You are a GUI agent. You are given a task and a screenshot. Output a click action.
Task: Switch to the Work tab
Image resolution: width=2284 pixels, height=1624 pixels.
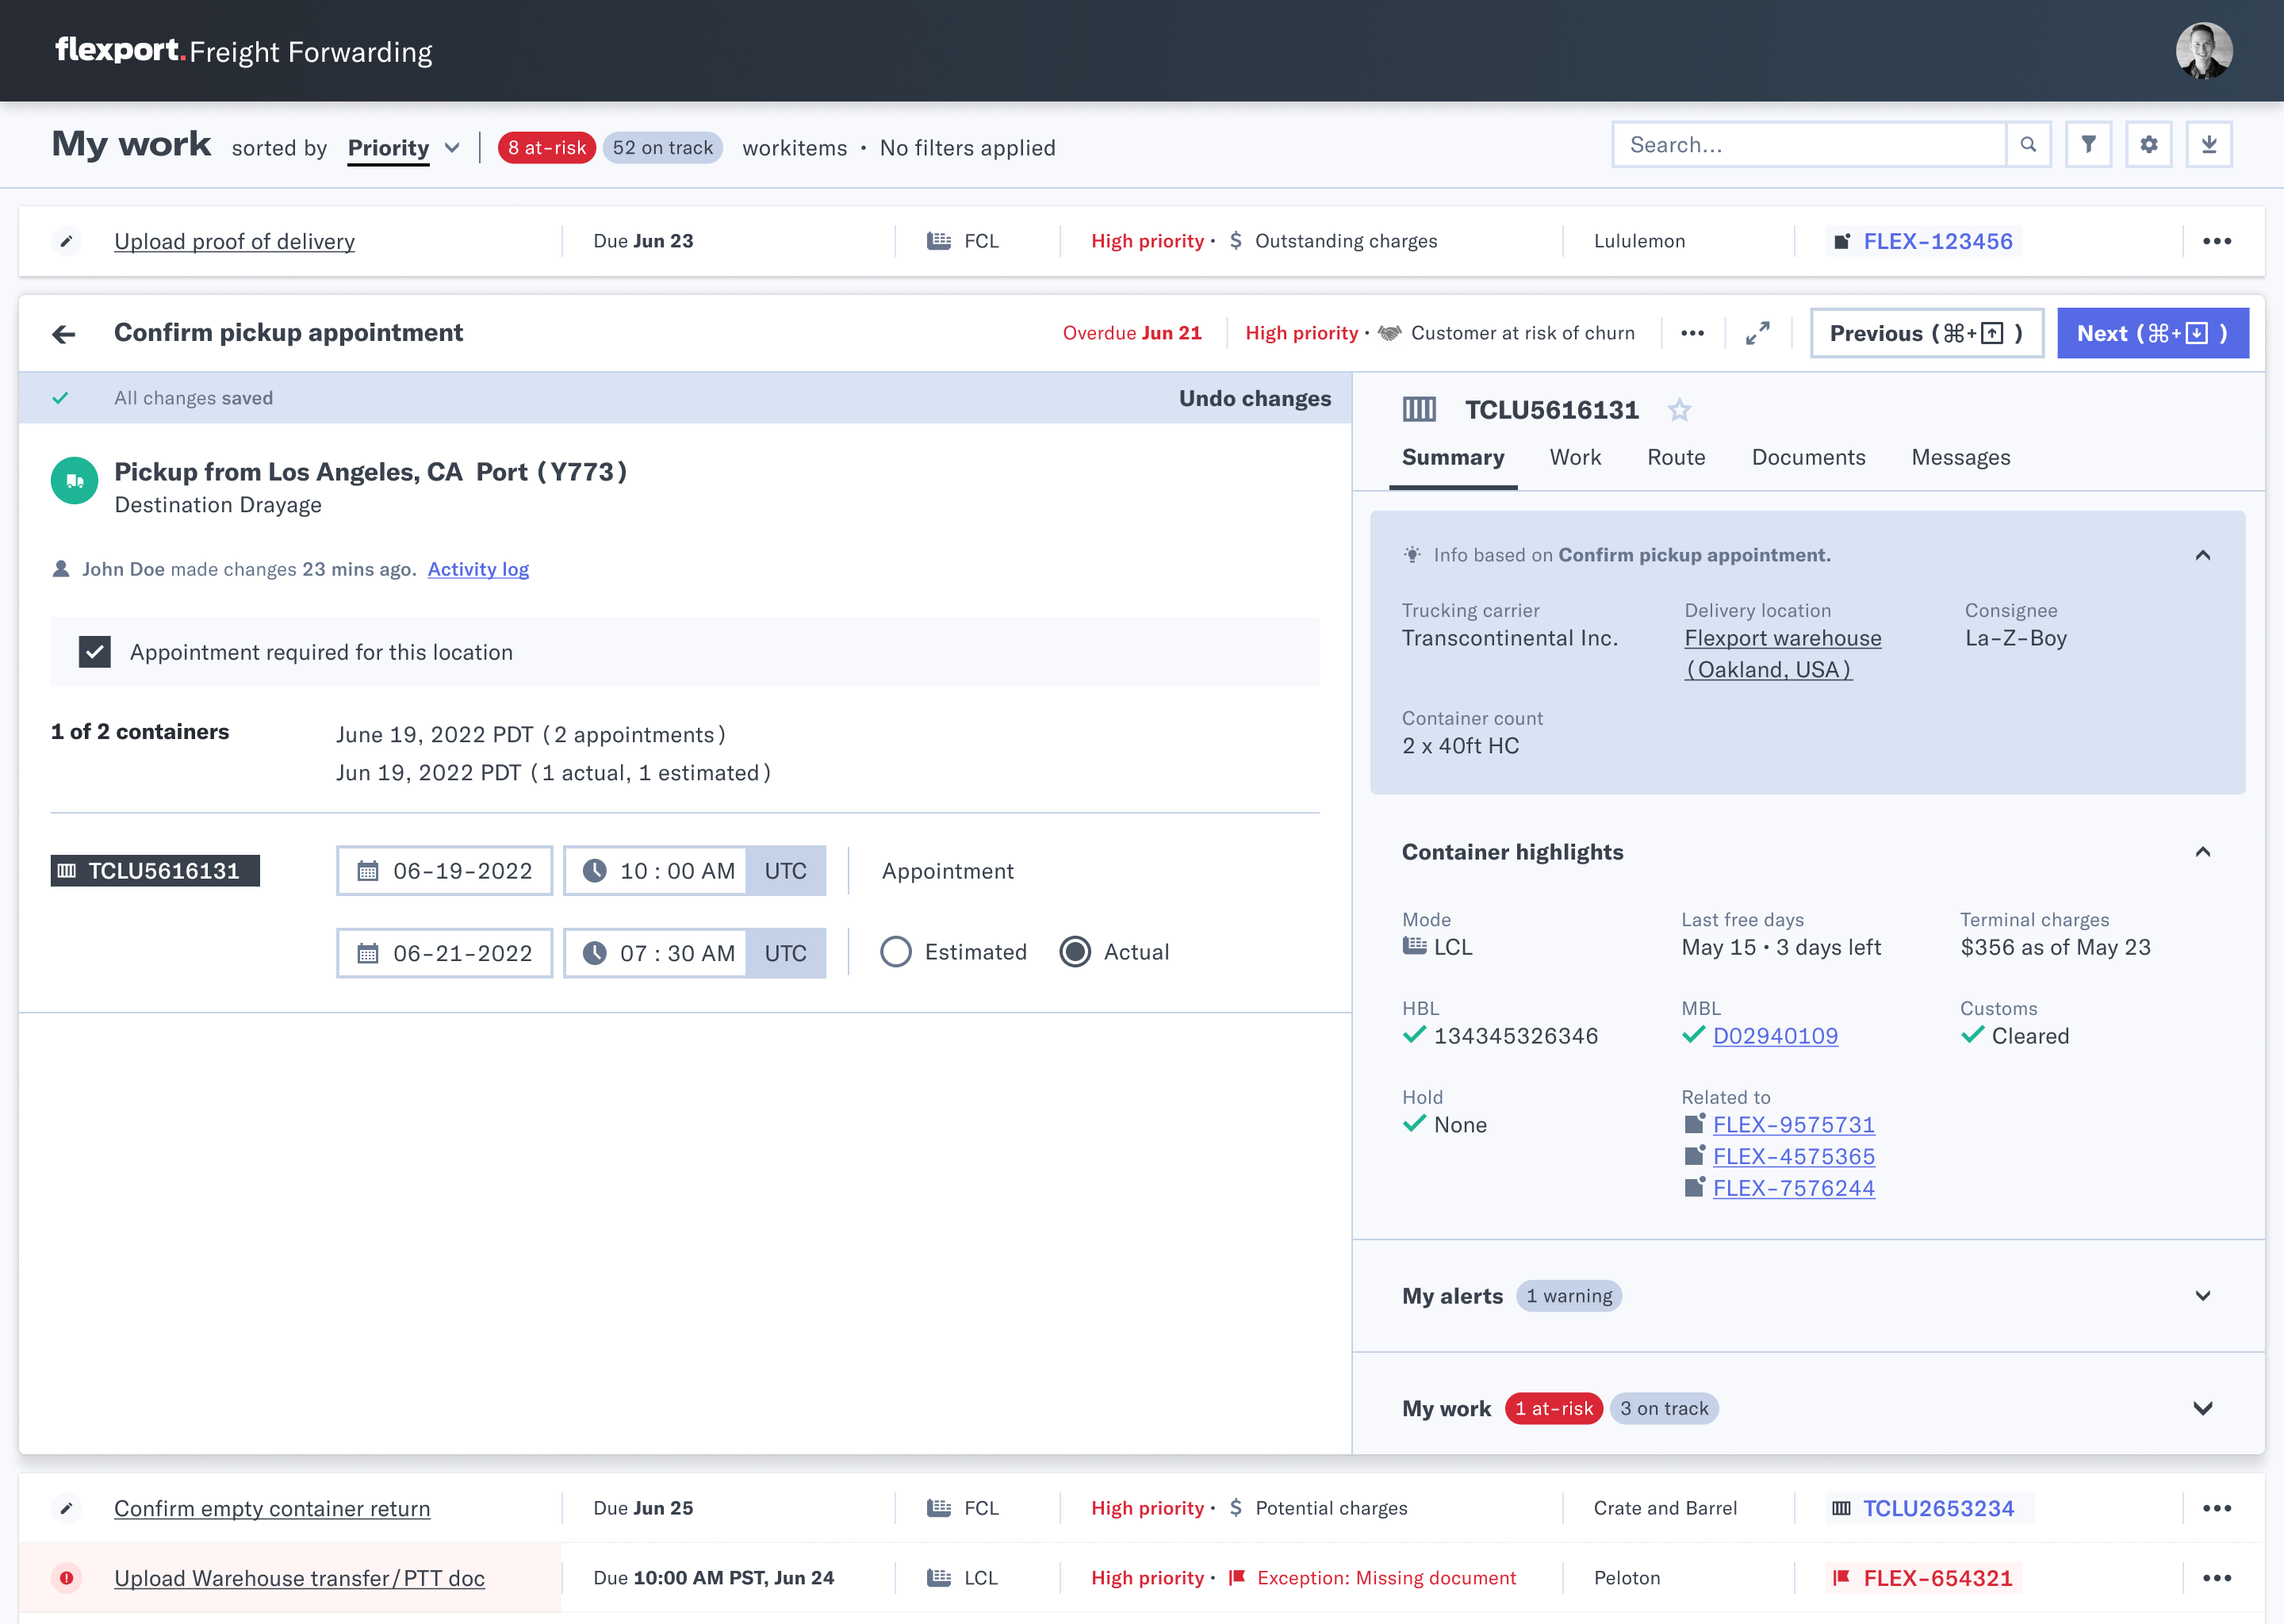click(x=1575, y=458)
